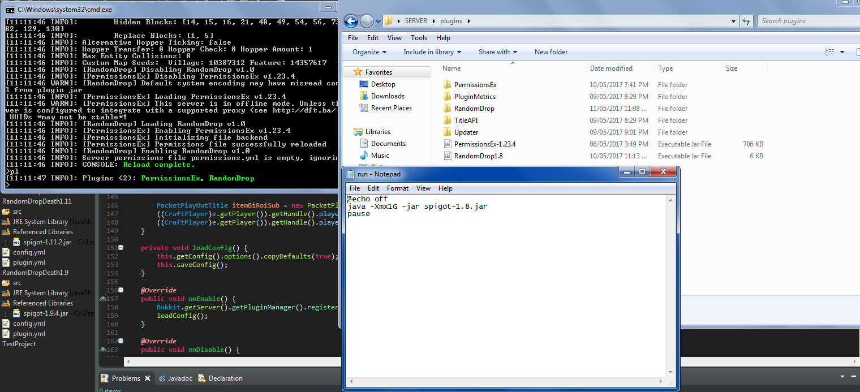Click the Explorer Back arrow button

pyautogui.click(x=351, y=21)
